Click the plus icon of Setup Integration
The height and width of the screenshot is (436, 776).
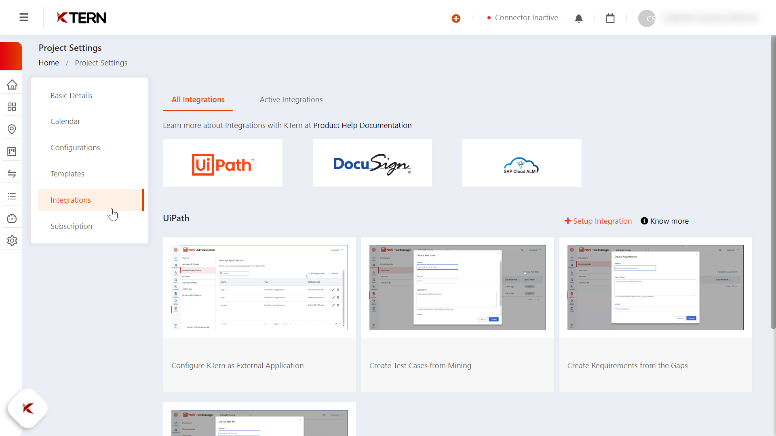568,221
